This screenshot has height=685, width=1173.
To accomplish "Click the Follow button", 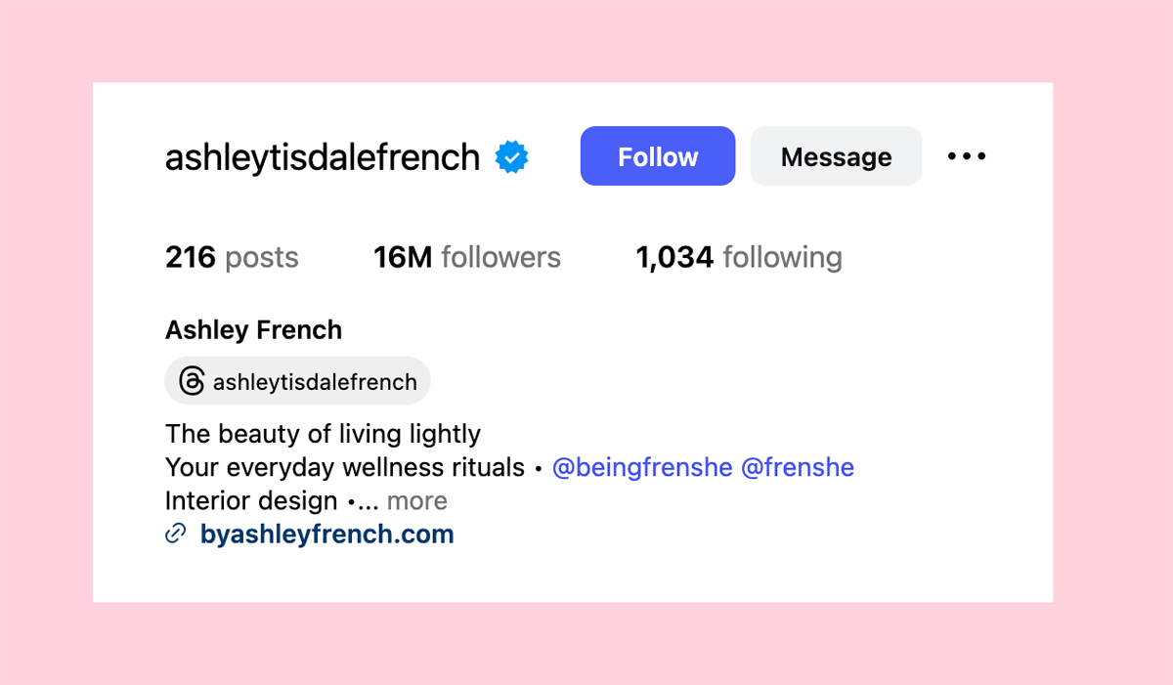I will pyautogui.click(x=657, y=155).
